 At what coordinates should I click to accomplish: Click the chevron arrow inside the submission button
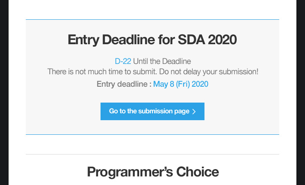click(x=194, y=112)
